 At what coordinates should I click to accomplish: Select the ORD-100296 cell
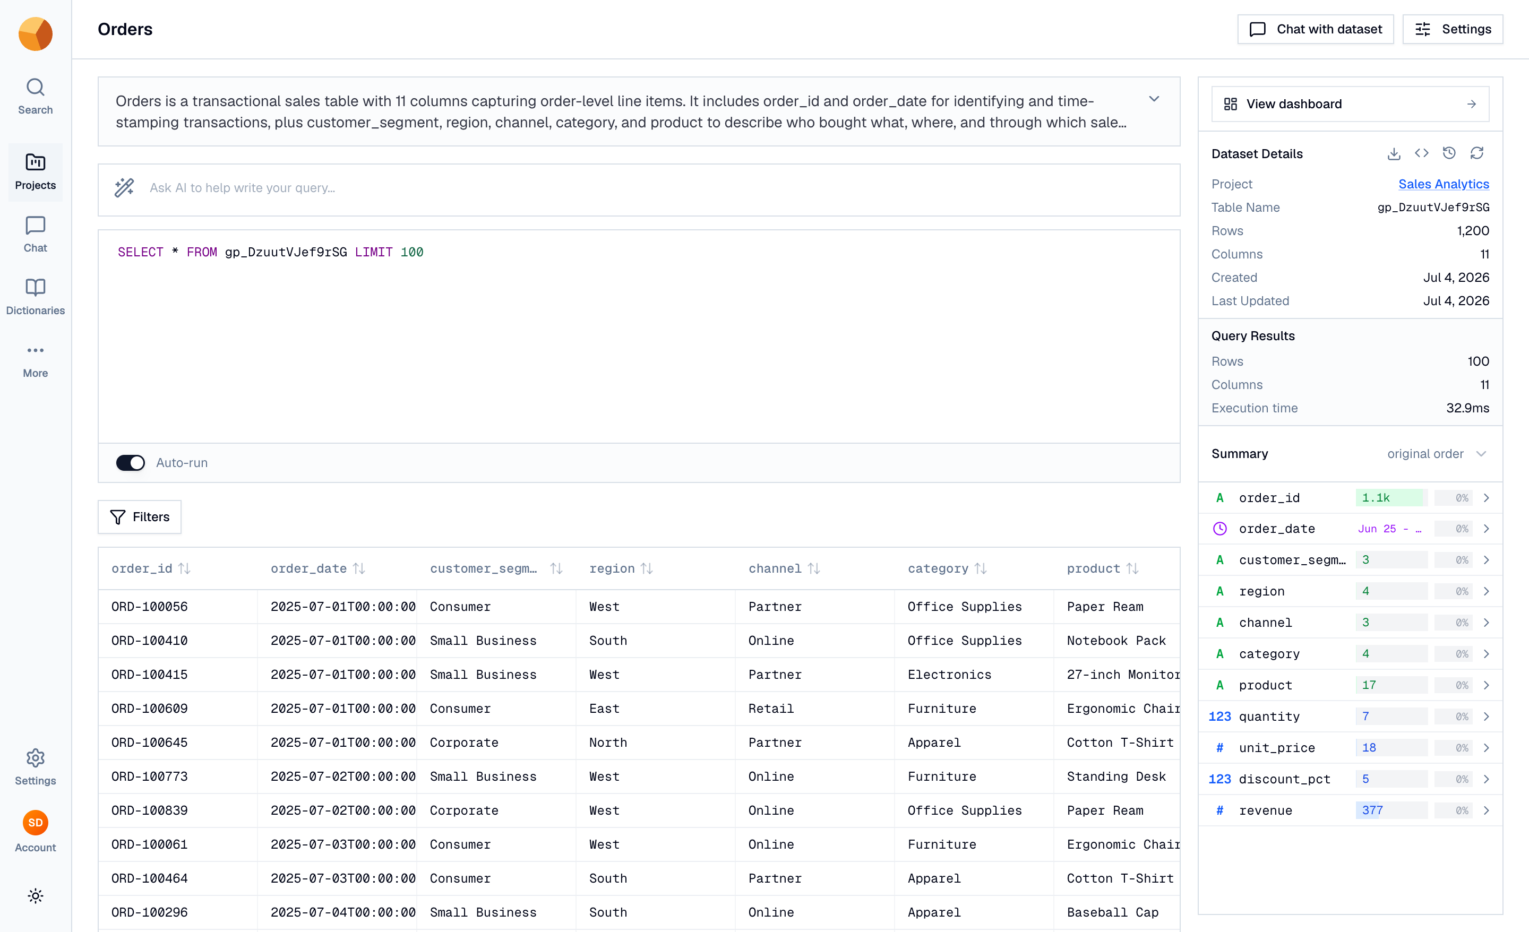pyautogui.click(x=178, y=912)
